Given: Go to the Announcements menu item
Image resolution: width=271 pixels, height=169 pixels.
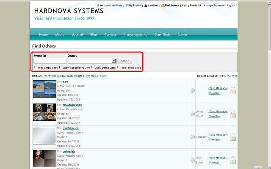Looking at the screenshot, I should point(135,35).
